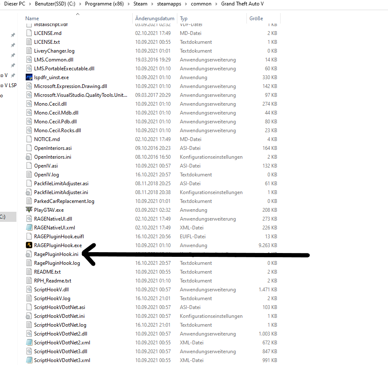The height and width of the screenshot is (365, 388).
Task: Select RagePluginHook.log file name
Action: (x=57, y=263)
